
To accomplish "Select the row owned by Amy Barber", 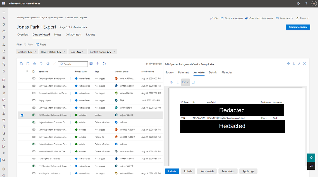I will tap(90, 108).
